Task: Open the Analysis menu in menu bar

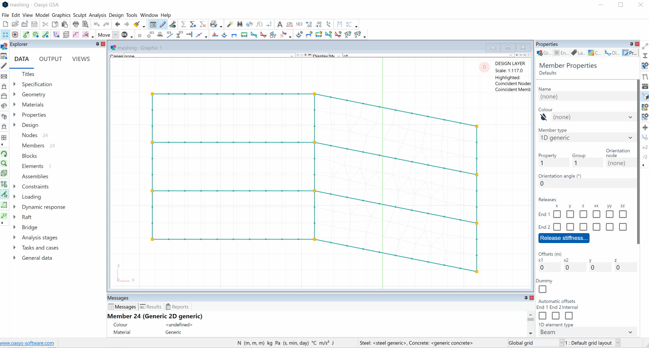Action: click(97, 15)
